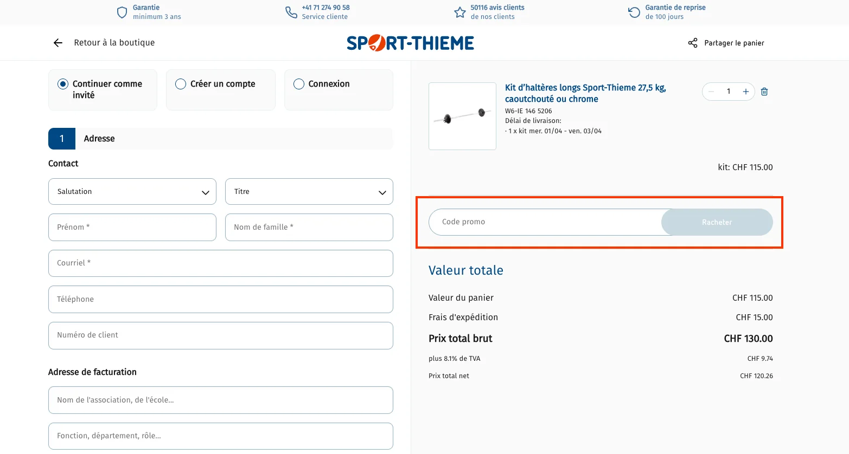The image size is (849, 454).
Task: Click the shield Garantie icon in top bar
Action: pyautogui.click(x=122, y=12)
